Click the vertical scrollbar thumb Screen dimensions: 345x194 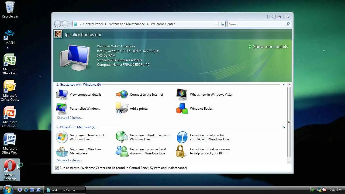click(x=289, y=122)
